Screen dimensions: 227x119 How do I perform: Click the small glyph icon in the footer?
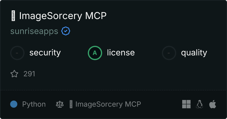tap(71, 104)
